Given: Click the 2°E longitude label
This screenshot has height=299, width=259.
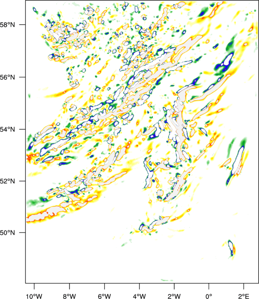Looking at the screenshot, I should tap(243, 296).
